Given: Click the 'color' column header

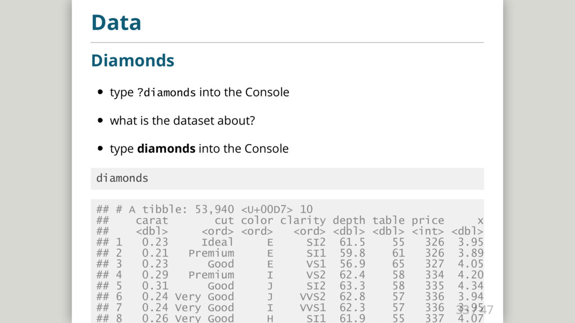Looking at the screenshot, I should pos(257,220).
